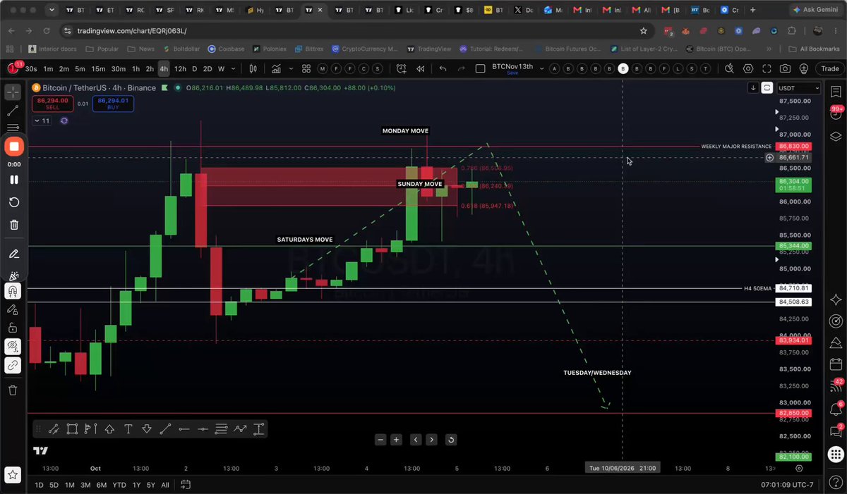Screen dimensions: 847x494
Task: Select arrow up tool in floating bar
Action: tap(109, 428)
